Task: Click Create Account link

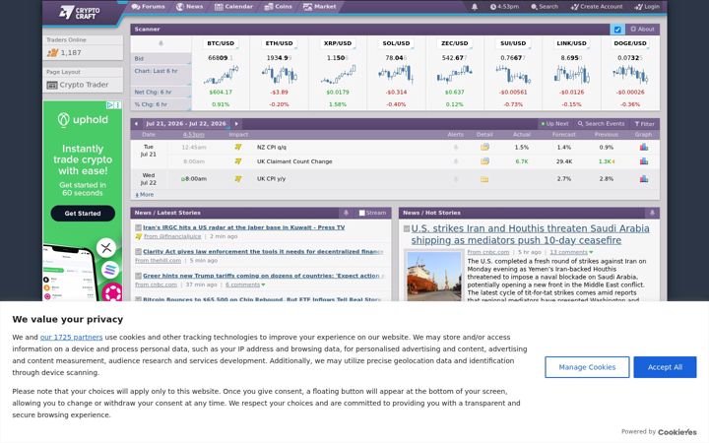Action: click(597, 7)
